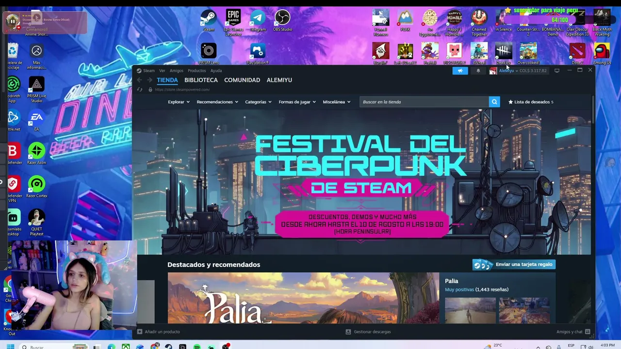Click the store URL address text

click(x=182, y=90)
